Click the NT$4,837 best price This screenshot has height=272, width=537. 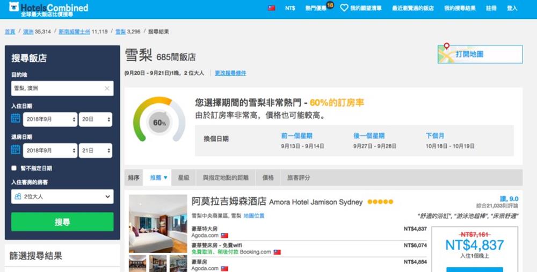tap(475, 245)
